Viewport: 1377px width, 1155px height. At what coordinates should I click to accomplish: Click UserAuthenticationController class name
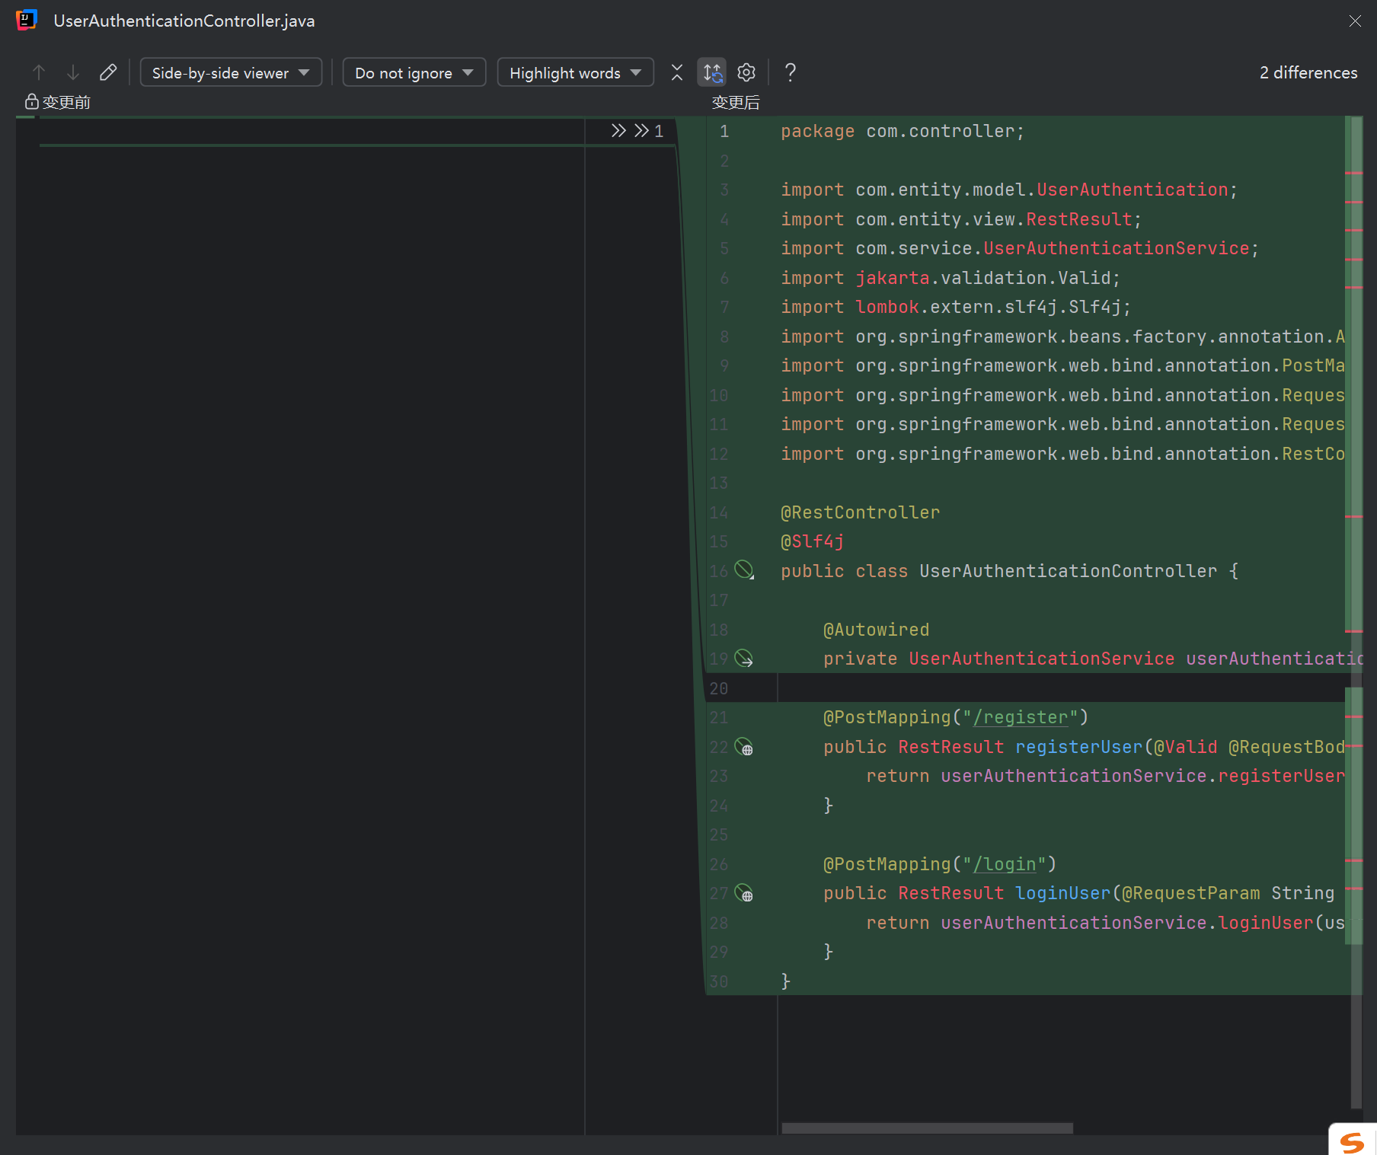(x=1068, y=571)
